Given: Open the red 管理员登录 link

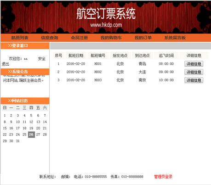Looking at the screenshot, I should tap(163, 177).
